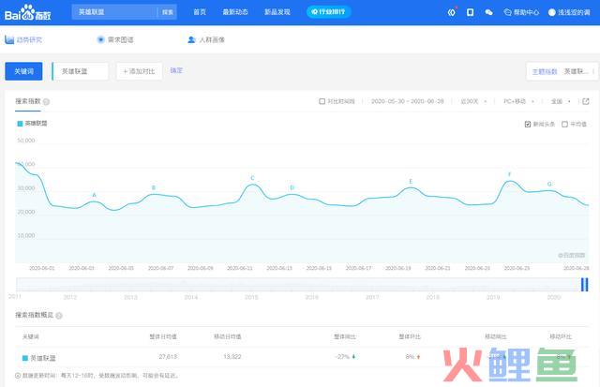Click the 英雄联盟 table row label
This screenshot has height=387, width=600.
coord(43,358)
